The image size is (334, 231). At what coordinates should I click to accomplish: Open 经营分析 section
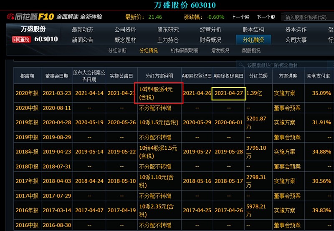pyautogui.click(x=210, y=30)
